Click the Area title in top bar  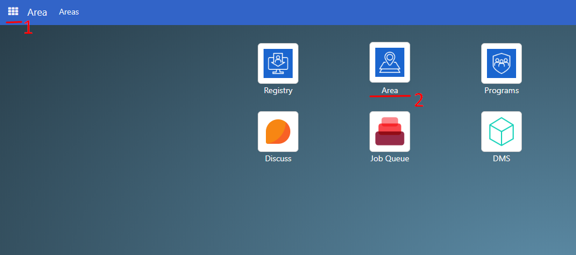click(37, 12)
